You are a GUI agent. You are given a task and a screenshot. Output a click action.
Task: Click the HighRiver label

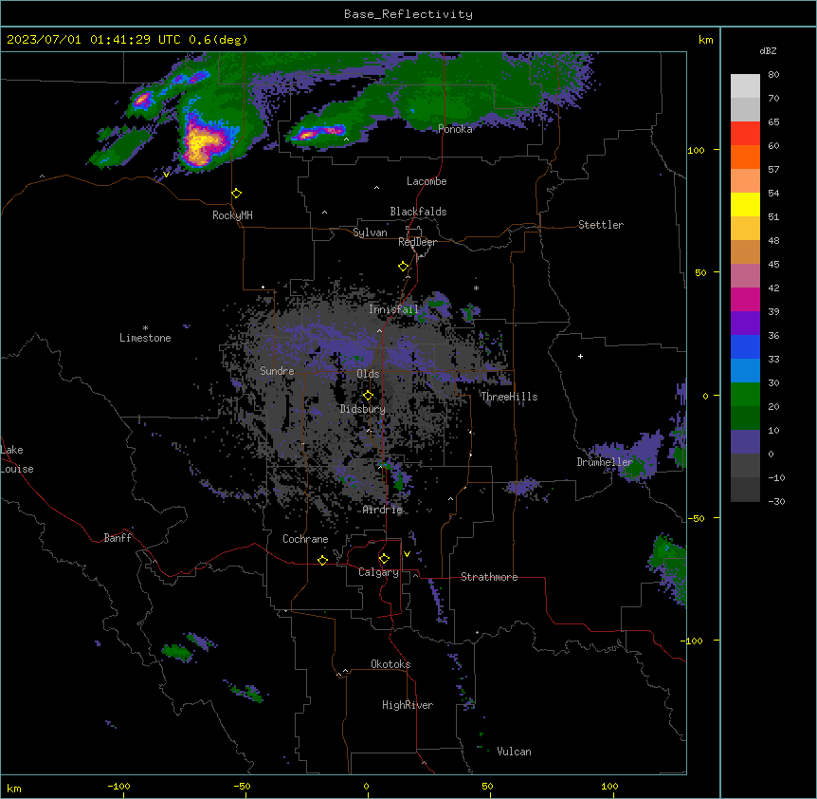tap(408, 705)
